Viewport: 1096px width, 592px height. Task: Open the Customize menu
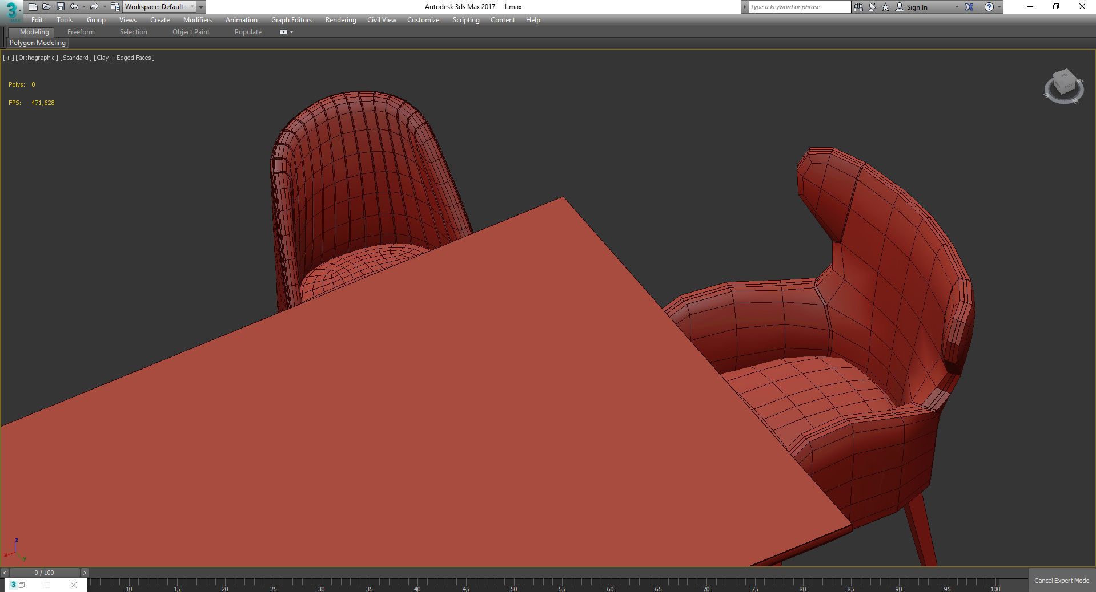click(423, 20)
